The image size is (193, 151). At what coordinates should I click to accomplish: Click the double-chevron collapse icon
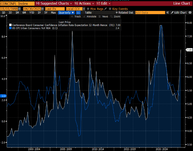(167, 13)
